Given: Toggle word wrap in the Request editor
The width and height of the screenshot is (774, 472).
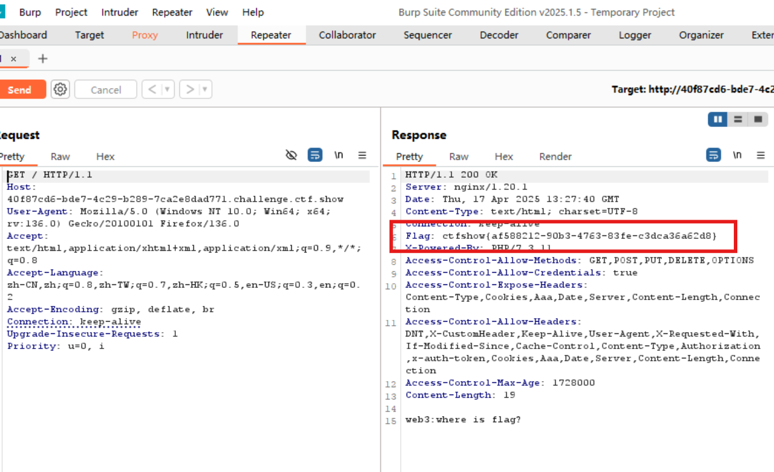Looking at the screenshot, I should [315, 155].
